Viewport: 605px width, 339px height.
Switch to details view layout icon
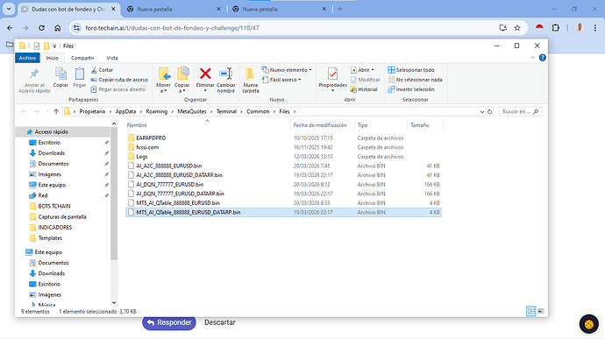coord(531,311)
